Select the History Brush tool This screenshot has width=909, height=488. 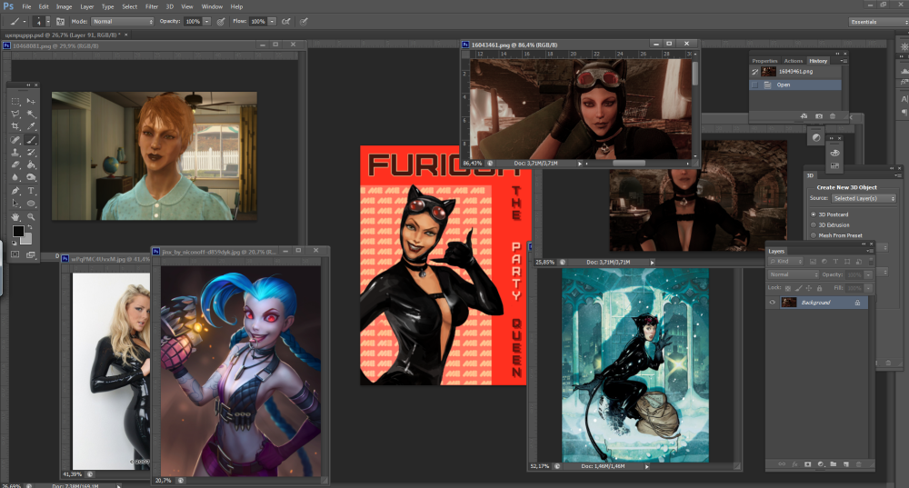pyautogui.click(x=31, y=153)
